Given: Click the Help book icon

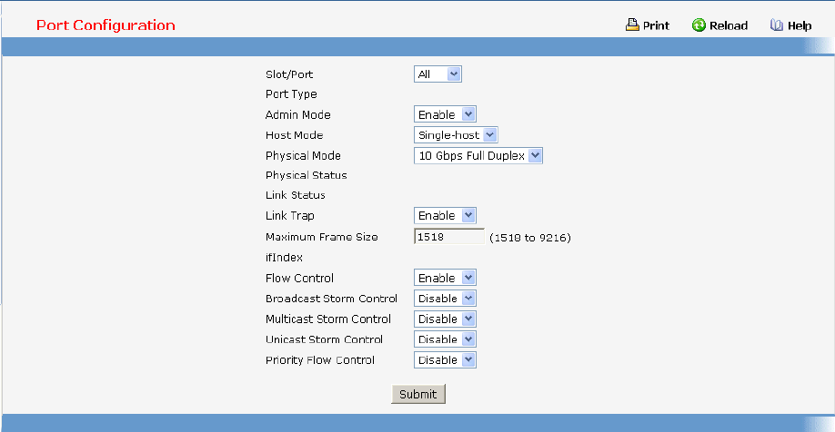Looking at the screenshot, I should 777,25.
